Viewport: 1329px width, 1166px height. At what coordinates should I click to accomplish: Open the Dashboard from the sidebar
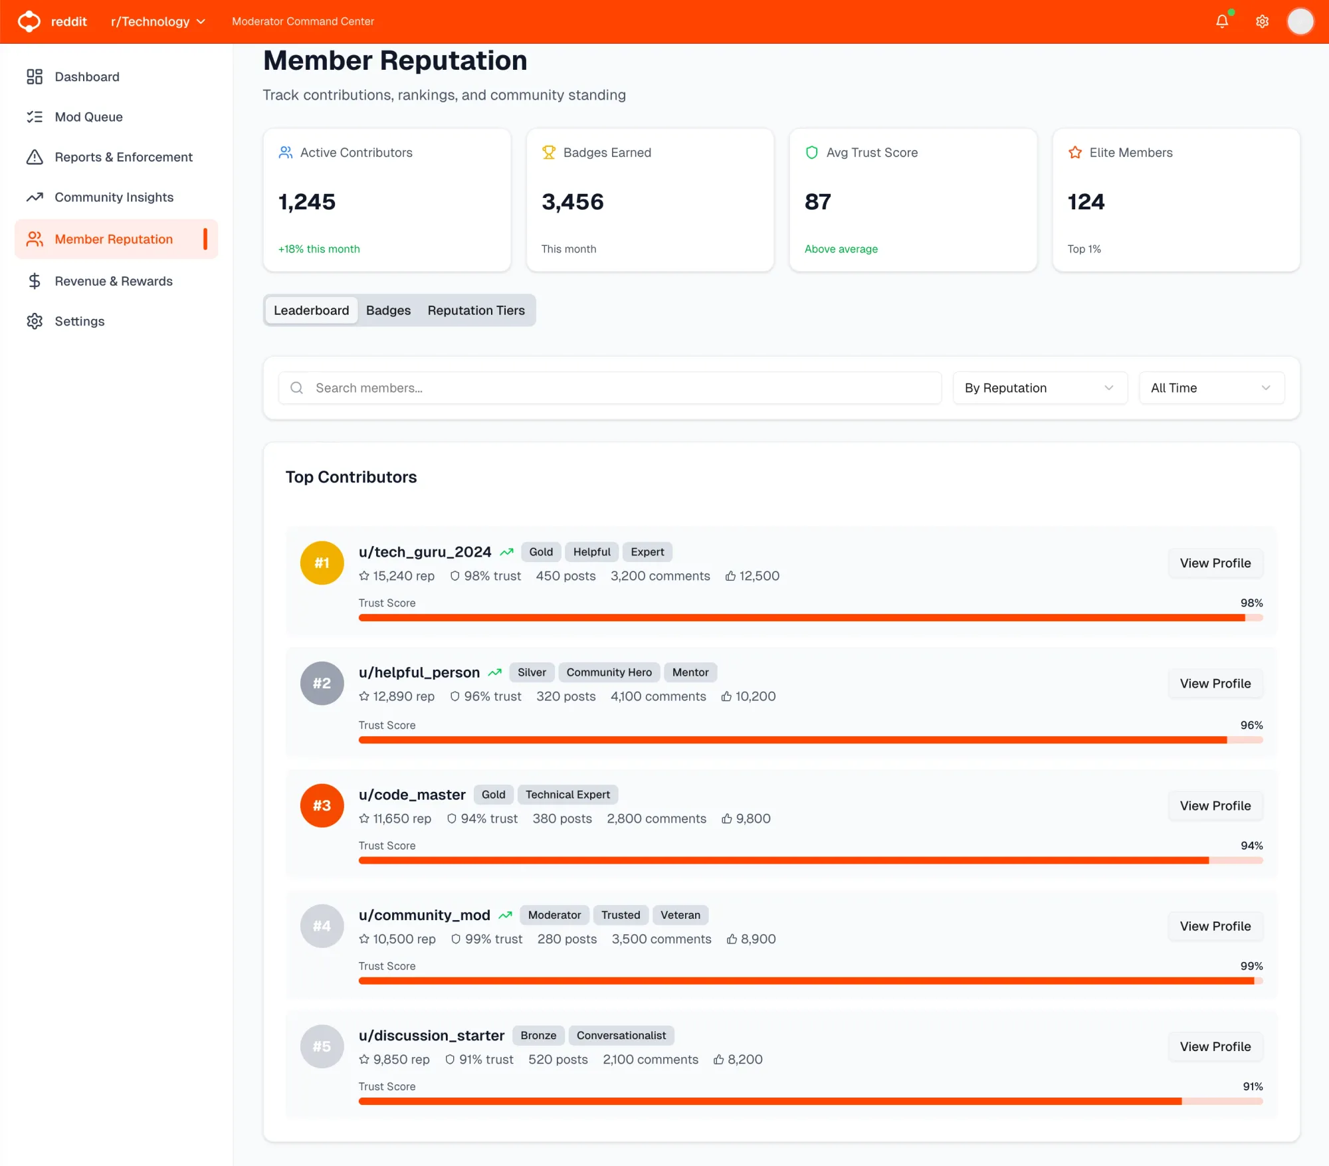tap(87, 76)
